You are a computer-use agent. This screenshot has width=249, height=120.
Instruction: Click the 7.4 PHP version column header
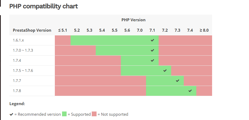tap(190, 30)
